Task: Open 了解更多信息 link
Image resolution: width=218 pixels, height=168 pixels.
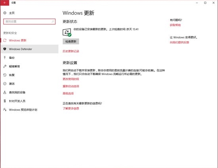Action: click(71, 108)
